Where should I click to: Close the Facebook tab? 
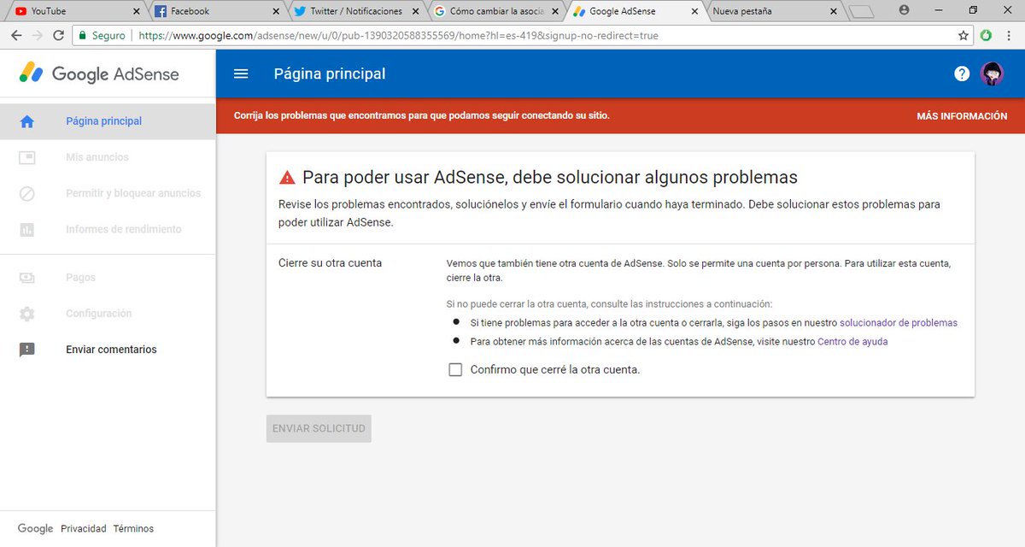[x=275, y=12]
